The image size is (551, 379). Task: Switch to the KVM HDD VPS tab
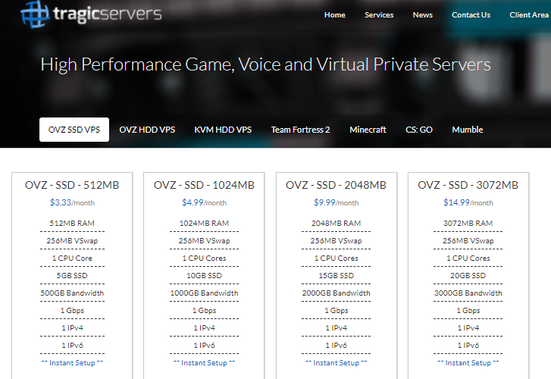223,130
